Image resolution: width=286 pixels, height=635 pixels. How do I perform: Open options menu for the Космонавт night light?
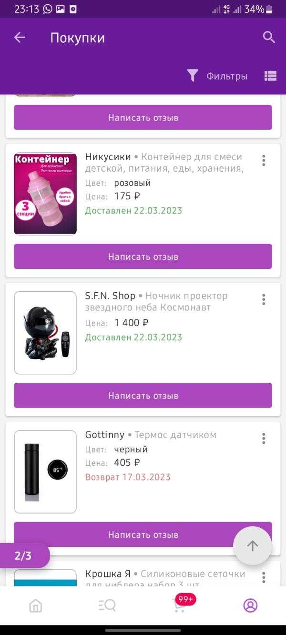[263, 299]
